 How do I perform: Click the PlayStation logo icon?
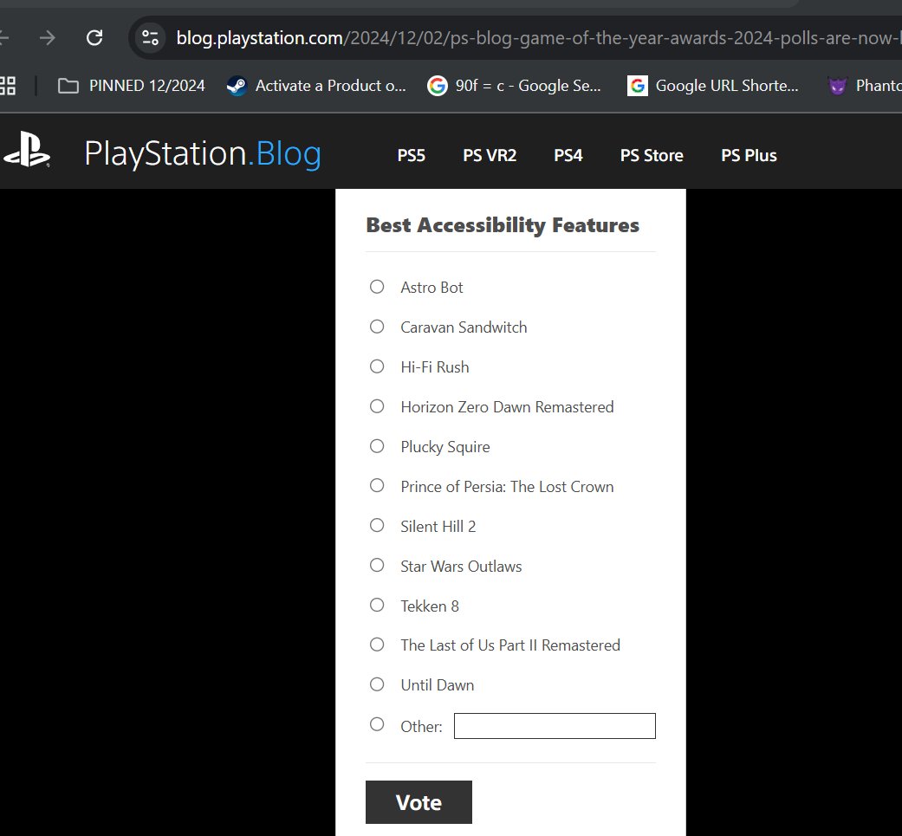tap(27, 151)
